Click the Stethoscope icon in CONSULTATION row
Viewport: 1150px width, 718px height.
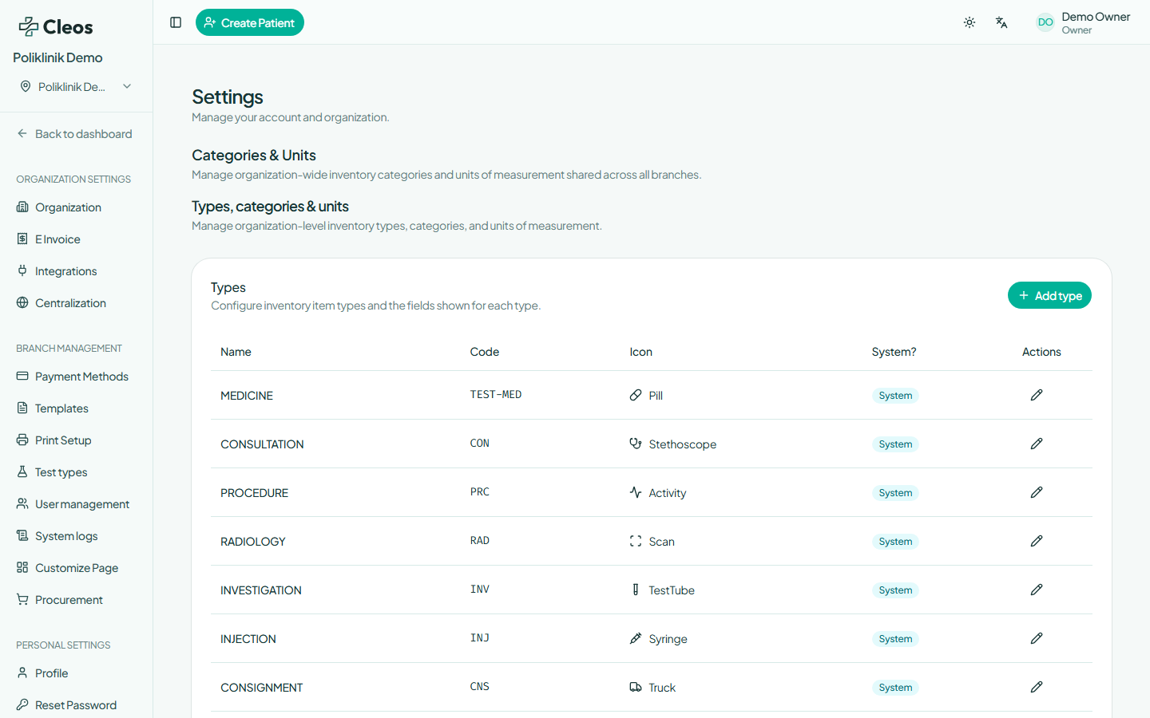click(636, 444)
